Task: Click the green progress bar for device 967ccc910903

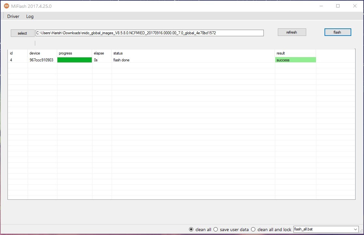Action: 74,60
